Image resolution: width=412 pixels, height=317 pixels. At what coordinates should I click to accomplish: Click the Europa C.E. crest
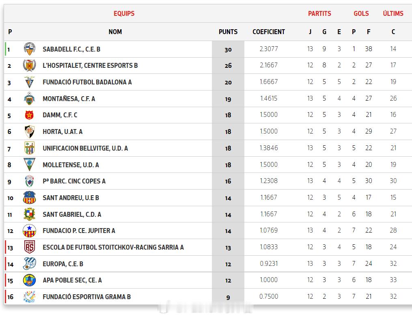tap(29, 264)
